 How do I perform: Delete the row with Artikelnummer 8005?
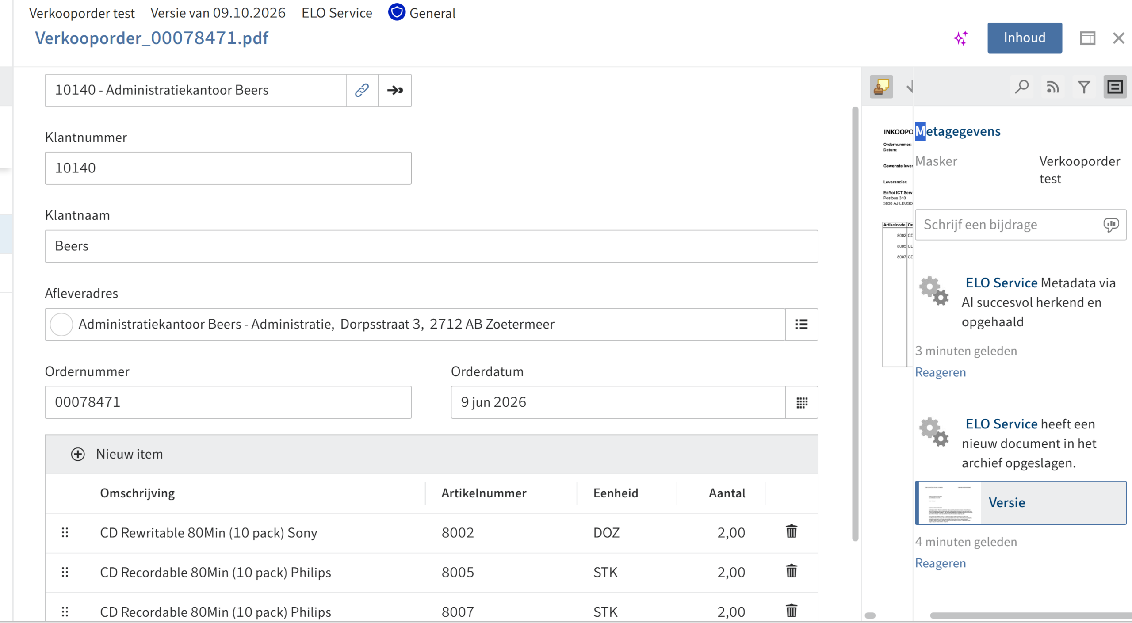coord(792,571)
